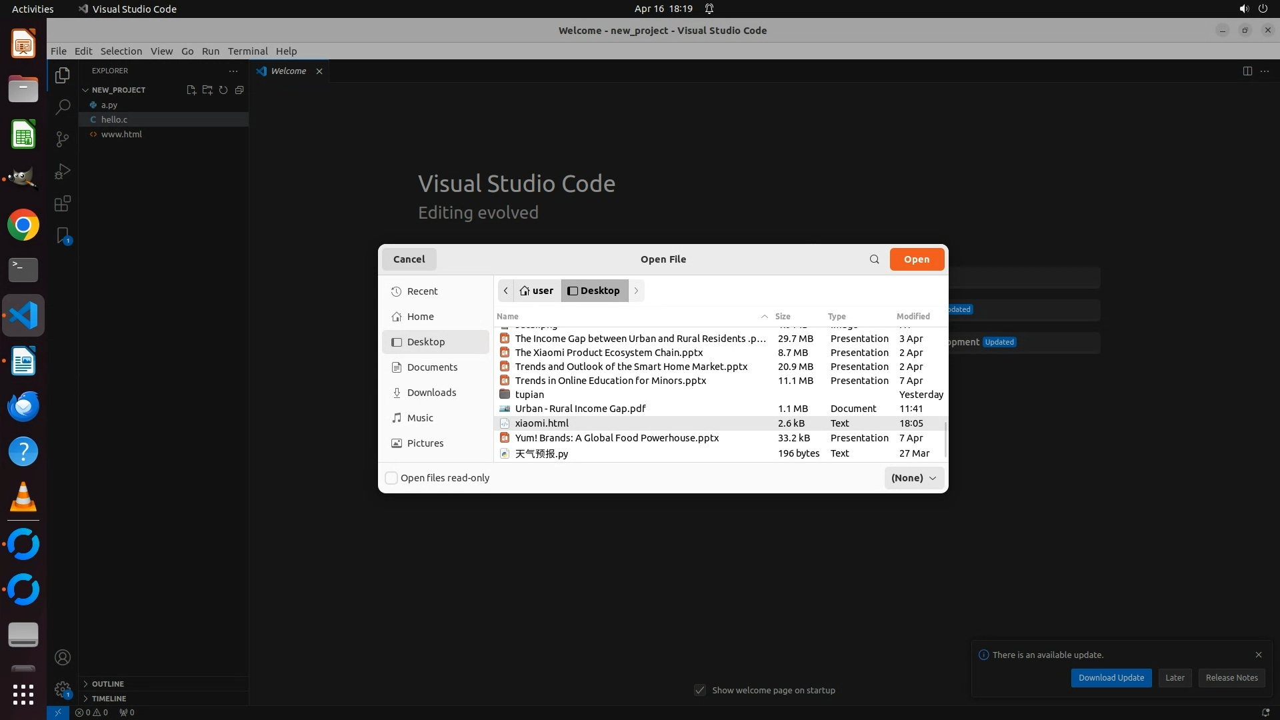Click the New File icon in explorer

tap(191, 90)
